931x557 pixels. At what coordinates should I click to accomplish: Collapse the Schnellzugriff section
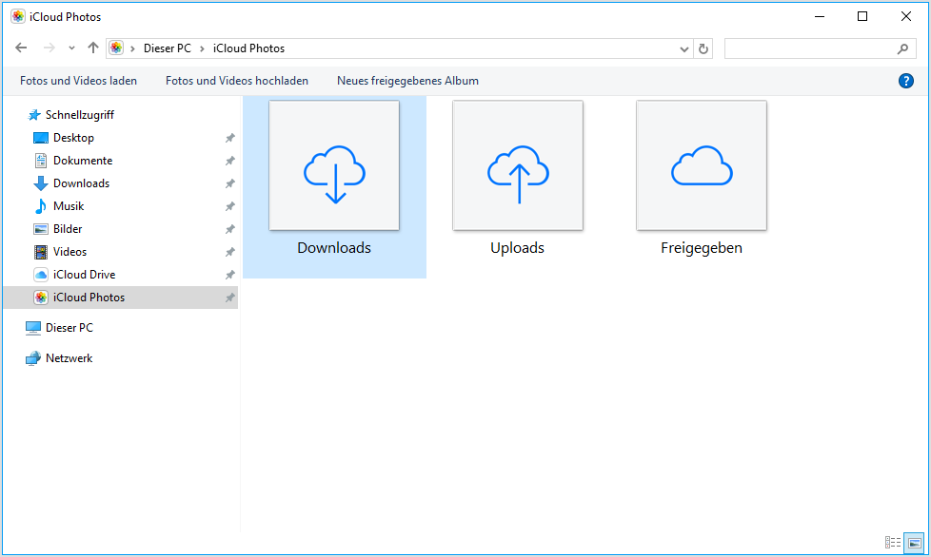pyautogui.click(x=19, y=114)
